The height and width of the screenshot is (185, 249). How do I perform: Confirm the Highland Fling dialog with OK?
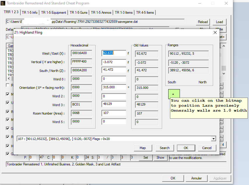pyautogui.click(x=186, y=148)
